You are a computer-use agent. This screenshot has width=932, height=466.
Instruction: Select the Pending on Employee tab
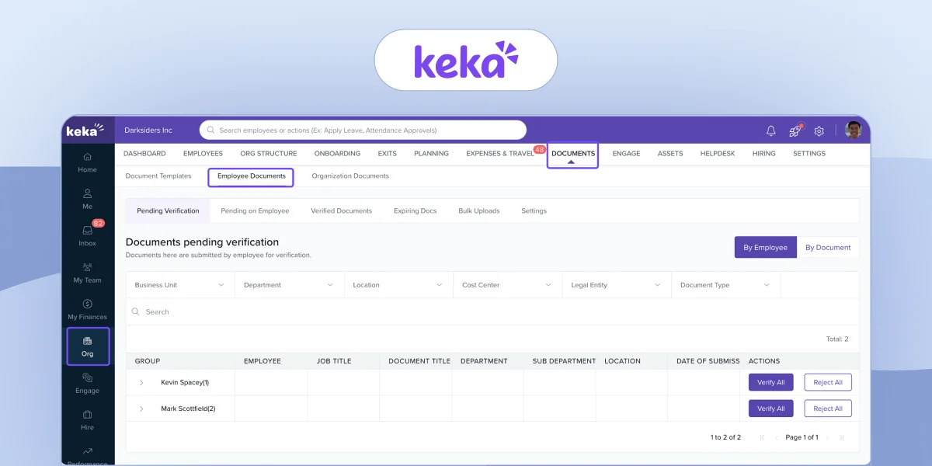point(255,210)
